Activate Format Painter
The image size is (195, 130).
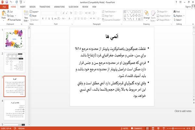tap(14, 20)
